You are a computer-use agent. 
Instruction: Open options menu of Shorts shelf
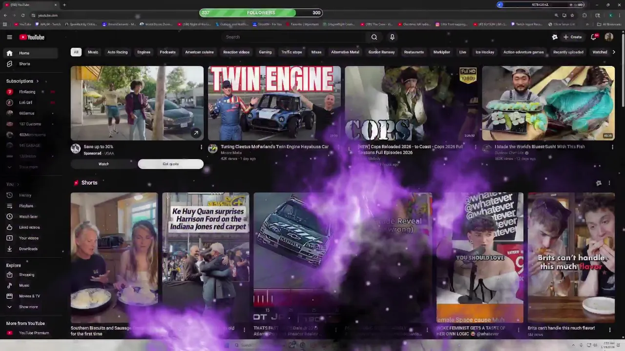tap(609, 183)
